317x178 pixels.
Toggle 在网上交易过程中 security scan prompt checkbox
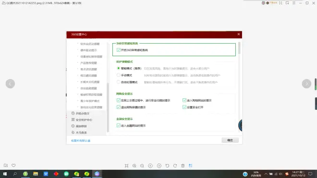click(119, 100)
